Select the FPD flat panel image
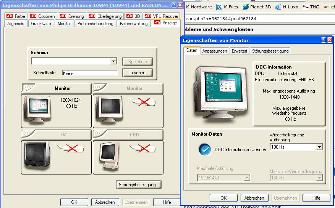The height and width of the screenshot is (208, 335). click(x=109, y=156)
